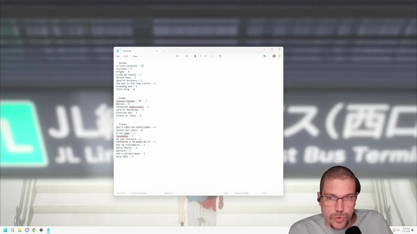Click the Notepad app icon in title bar
Image resolution: width=417 pixels, height=234 pixels.
(118, 51)
